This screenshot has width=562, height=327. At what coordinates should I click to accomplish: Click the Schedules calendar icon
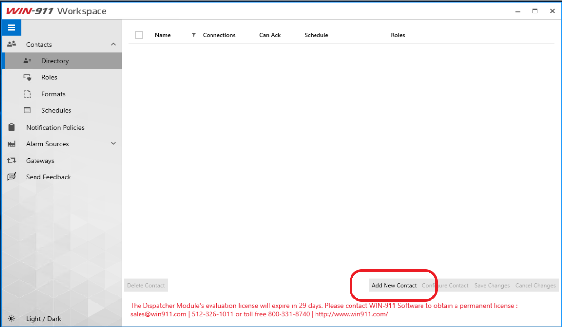click(27, 110)
